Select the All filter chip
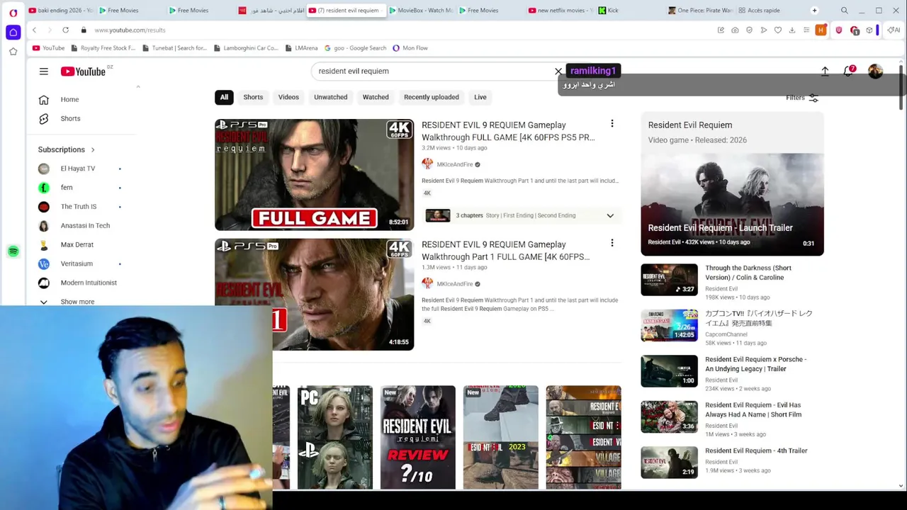The image size is (907, 510). click(224, 97)
